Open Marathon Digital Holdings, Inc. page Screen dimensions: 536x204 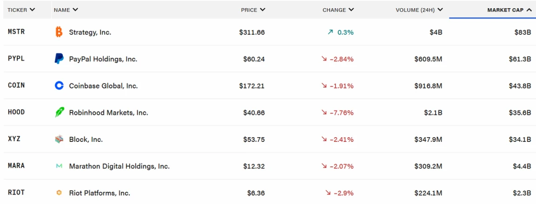(119, 166)
